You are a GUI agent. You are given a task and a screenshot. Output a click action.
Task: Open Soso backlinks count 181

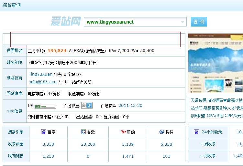pos(166,156)
